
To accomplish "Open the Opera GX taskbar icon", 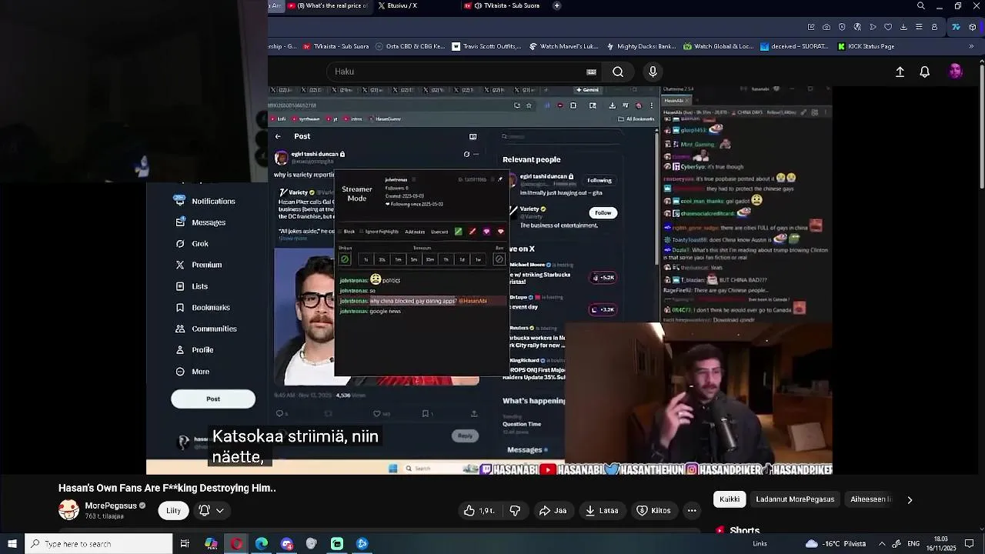I will tap(236, 544).
